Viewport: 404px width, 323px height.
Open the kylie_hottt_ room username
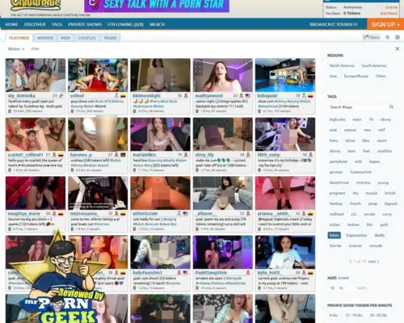[269, 273]
